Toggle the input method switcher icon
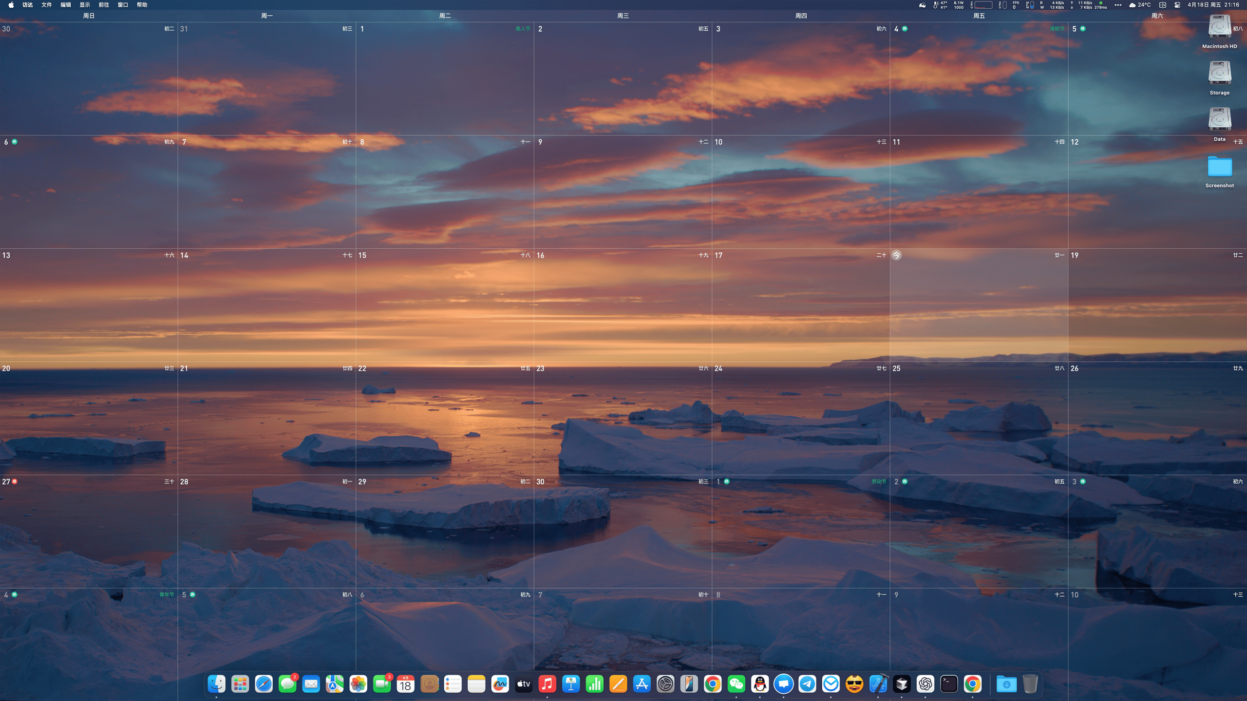This screenshot has height=701, width=1247. (x=1162, y=5)
